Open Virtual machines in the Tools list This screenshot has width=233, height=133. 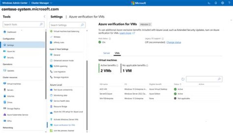coord(14,84)
